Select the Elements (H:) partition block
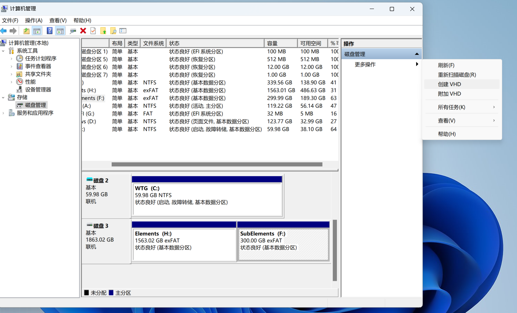 [x=184, y=241]
